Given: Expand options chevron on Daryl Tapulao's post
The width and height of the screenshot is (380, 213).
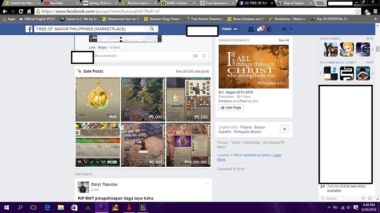Looking at the screenshot, I should [207, 184].
